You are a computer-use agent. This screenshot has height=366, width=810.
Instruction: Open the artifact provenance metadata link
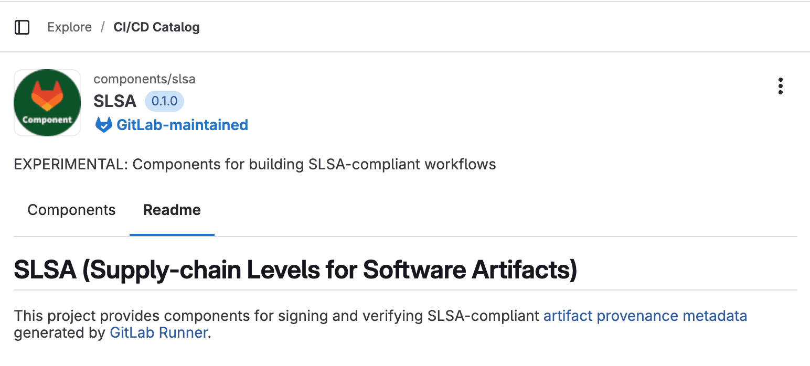click(x=644, y=316)
